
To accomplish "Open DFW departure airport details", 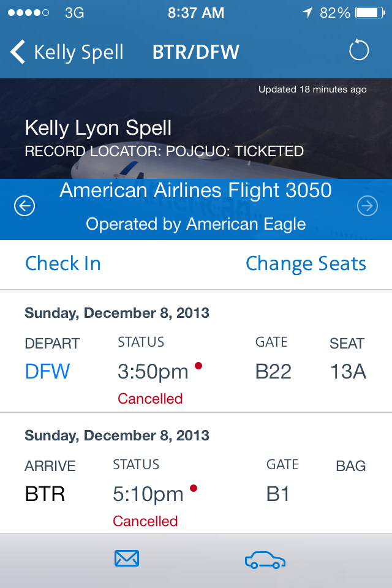I will [x=47, y=371].
